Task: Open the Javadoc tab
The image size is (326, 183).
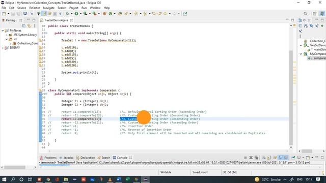Action: [x=66, y=158]
